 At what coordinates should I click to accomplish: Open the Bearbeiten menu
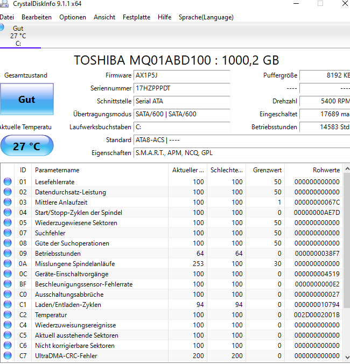tap(37, 17)
